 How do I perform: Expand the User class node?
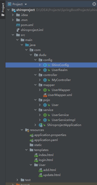(40, 105)
